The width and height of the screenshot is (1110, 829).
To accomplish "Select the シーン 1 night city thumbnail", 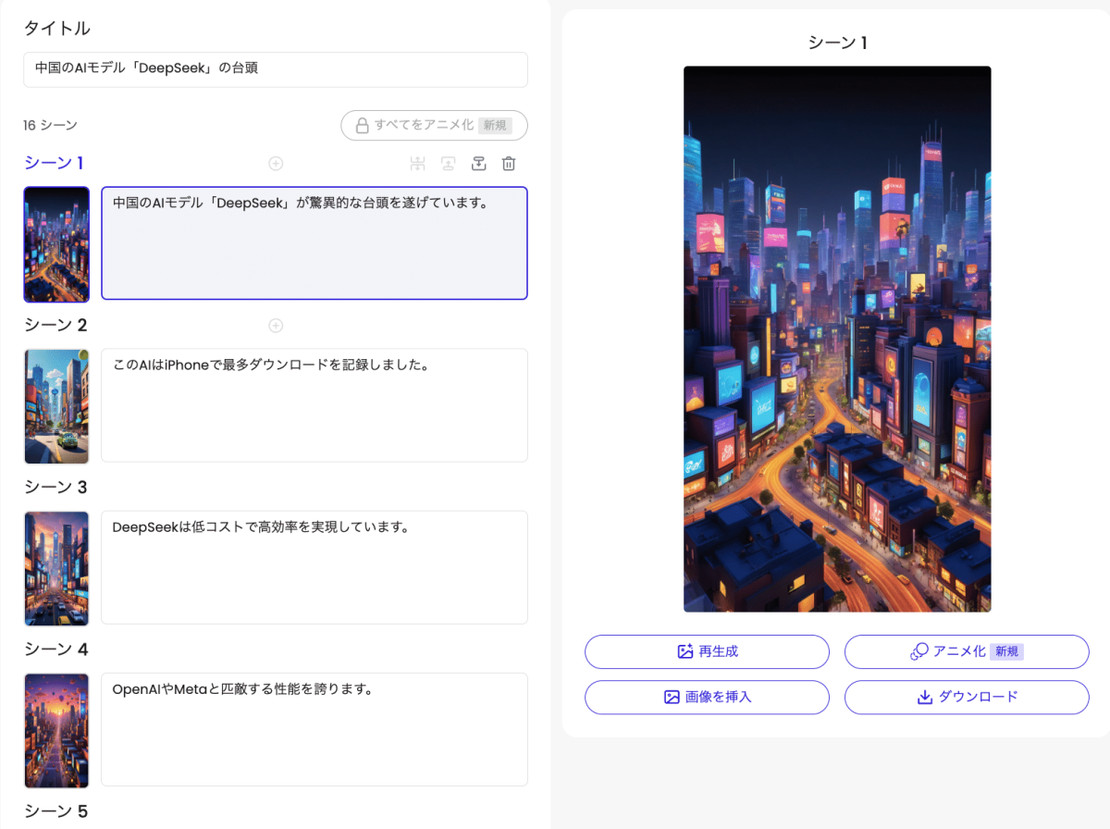I will pos(56,244).
